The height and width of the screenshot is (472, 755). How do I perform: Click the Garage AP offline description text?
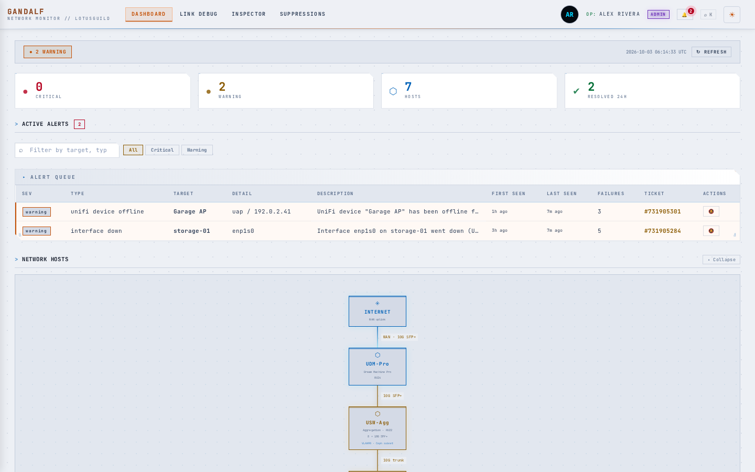(398, 211)
